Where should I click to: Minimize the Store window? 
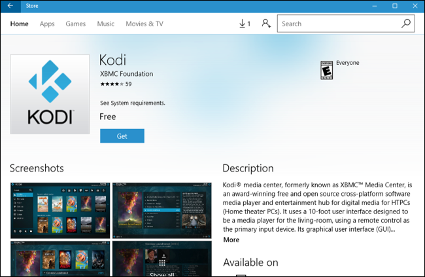[x=375, y=6]
